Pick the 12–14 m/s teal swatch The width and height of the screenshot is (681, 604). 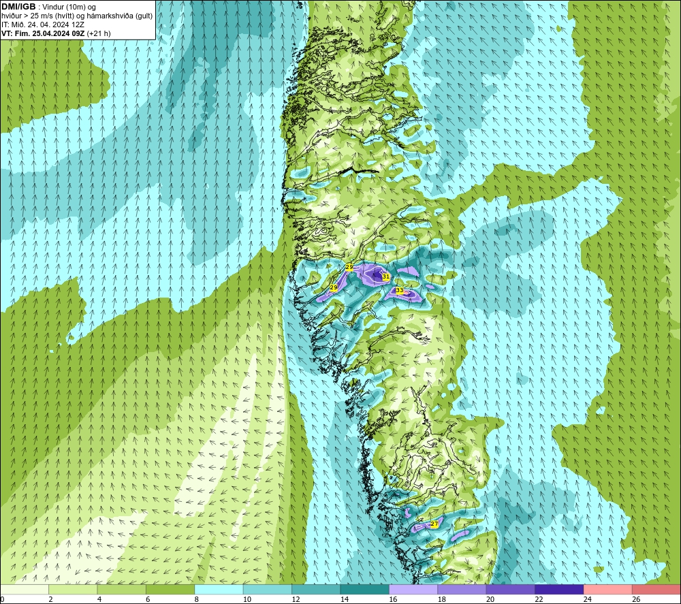pyautogui.click(x=316, y=589)
